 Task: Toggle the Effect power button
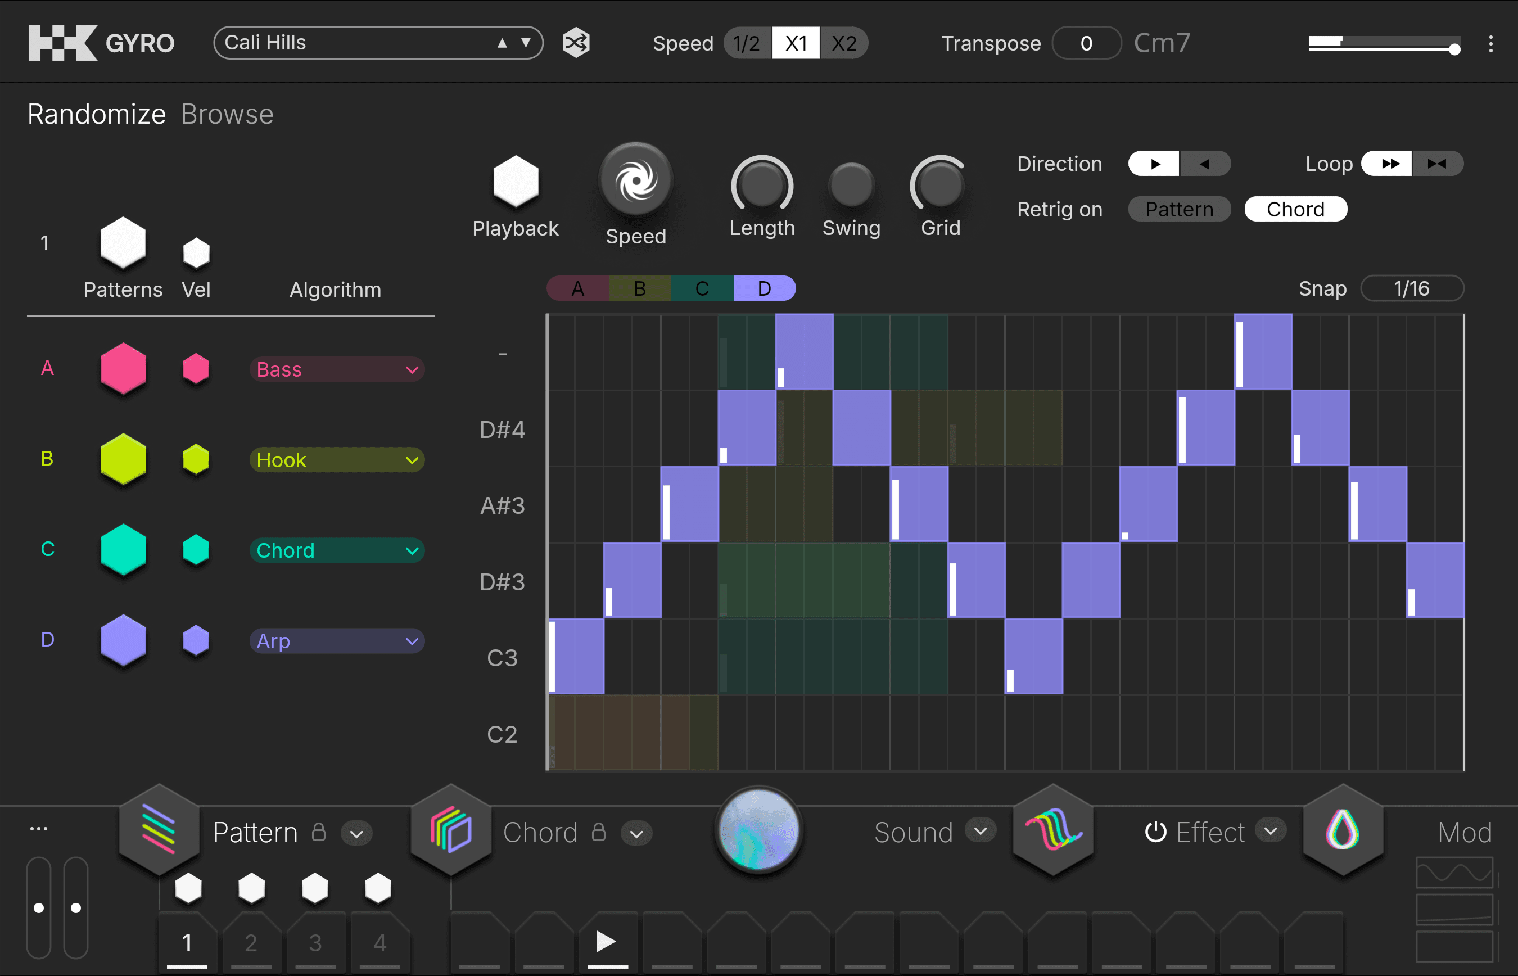[1155, 832]
